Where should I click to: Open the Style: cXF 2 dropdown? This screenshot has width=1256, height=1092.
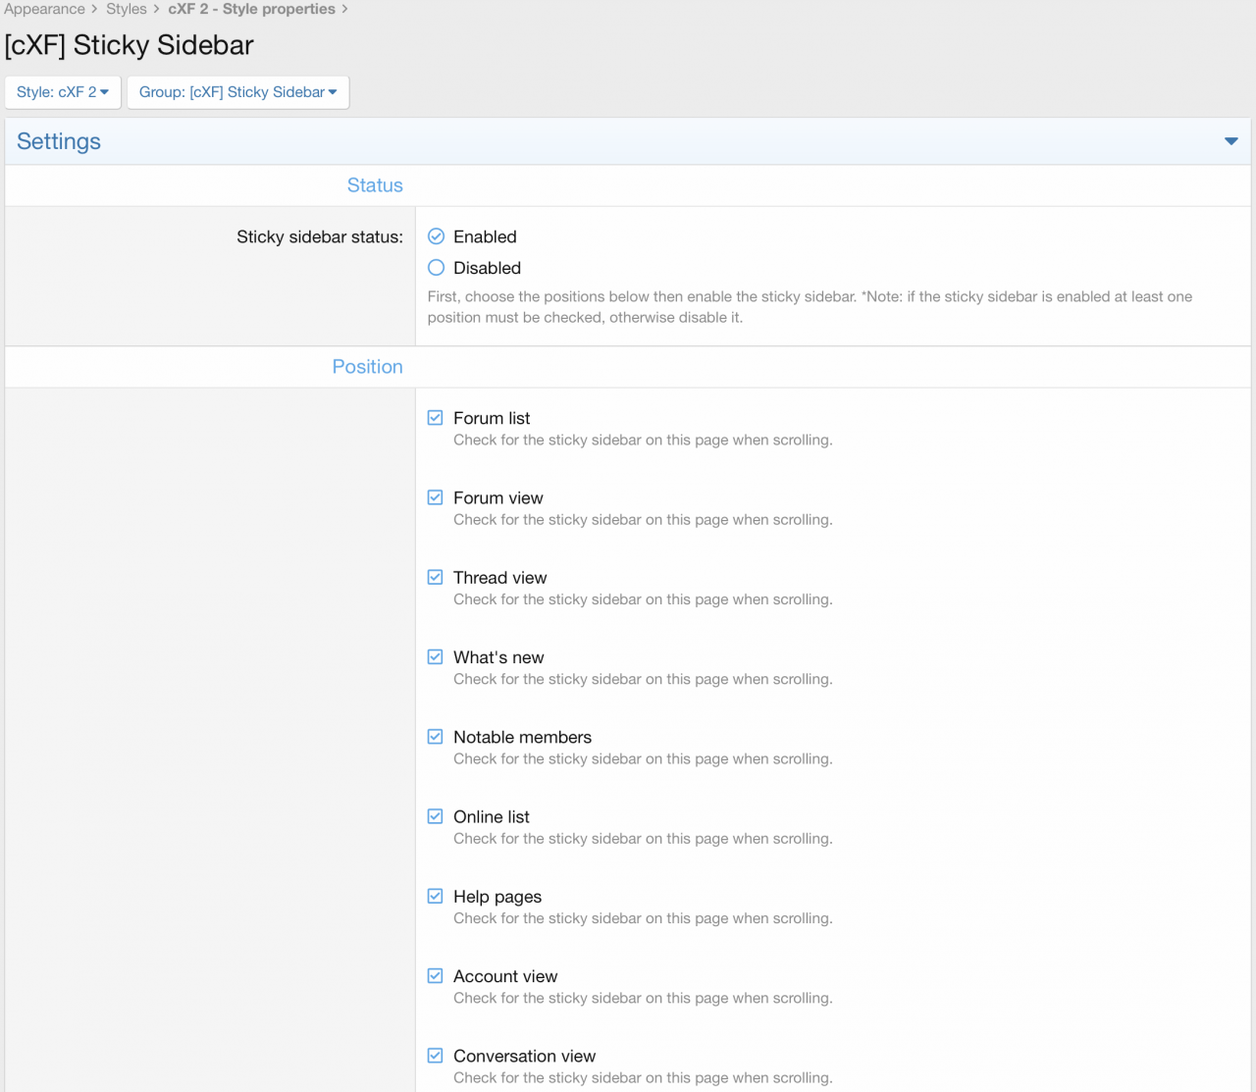[63, 92]
